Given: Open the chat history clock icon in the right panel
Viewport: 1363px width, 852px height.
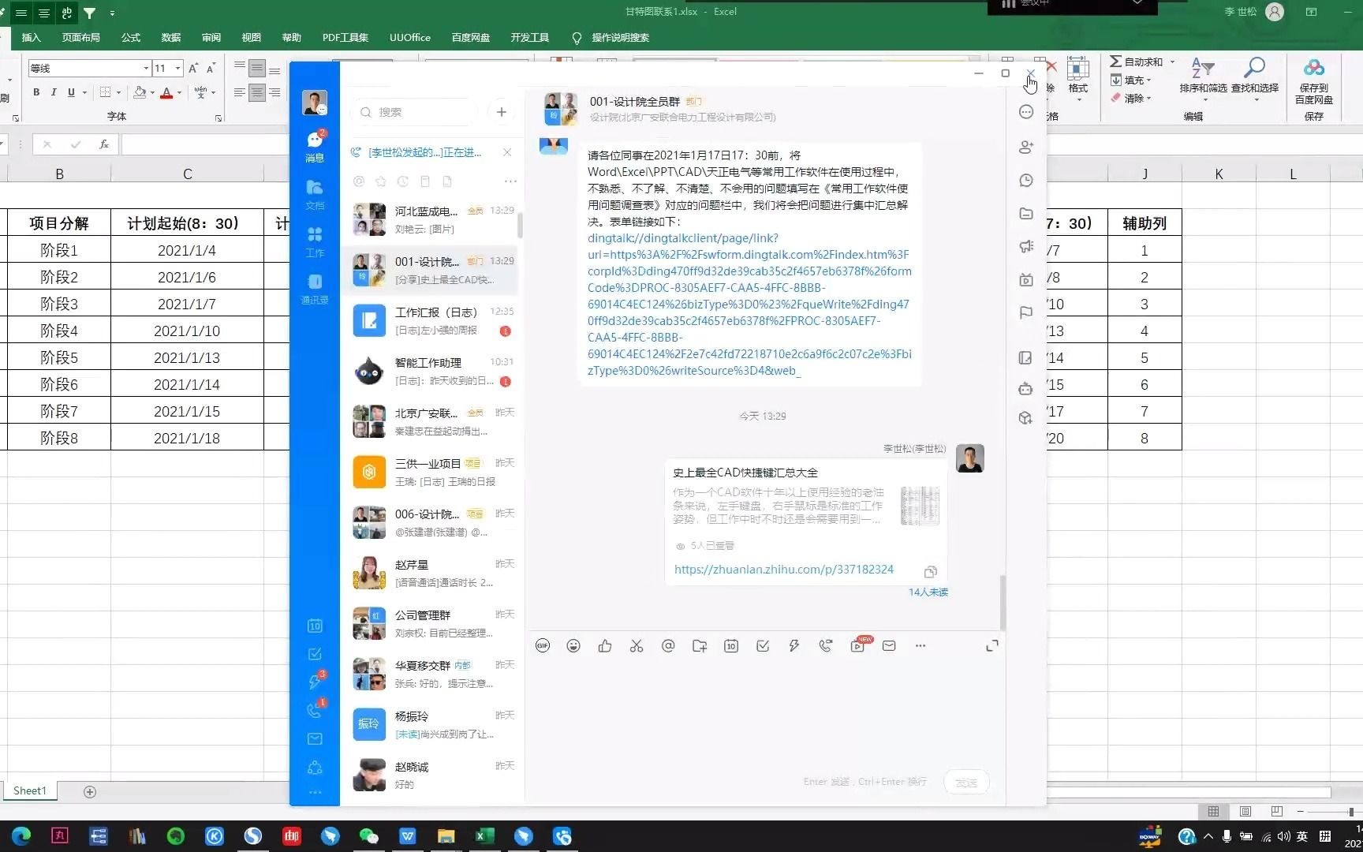Looking at the screenshot, I should point(1026,181).
